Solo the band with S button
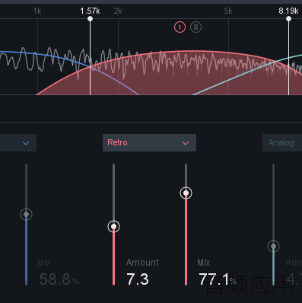The image size is (302, 303). [x=196, y=27]
